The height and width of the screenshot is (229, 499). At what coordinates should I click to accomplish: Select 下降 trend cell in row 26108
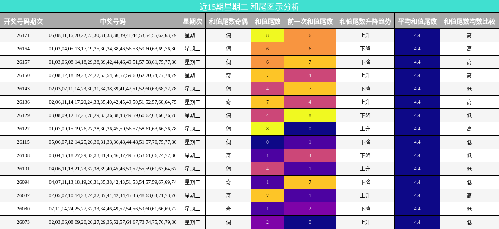coord(365,156)
